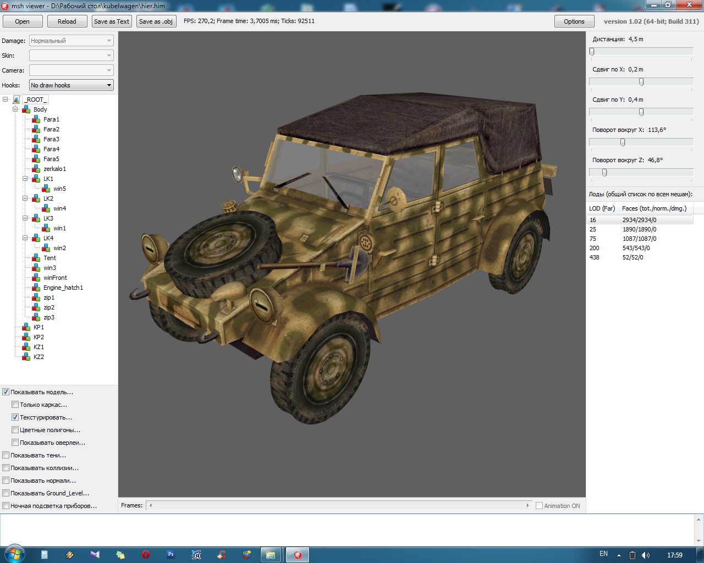Collapse the Body tree node
The width and height of the screenshot is (704, 563).
point(15,109)
